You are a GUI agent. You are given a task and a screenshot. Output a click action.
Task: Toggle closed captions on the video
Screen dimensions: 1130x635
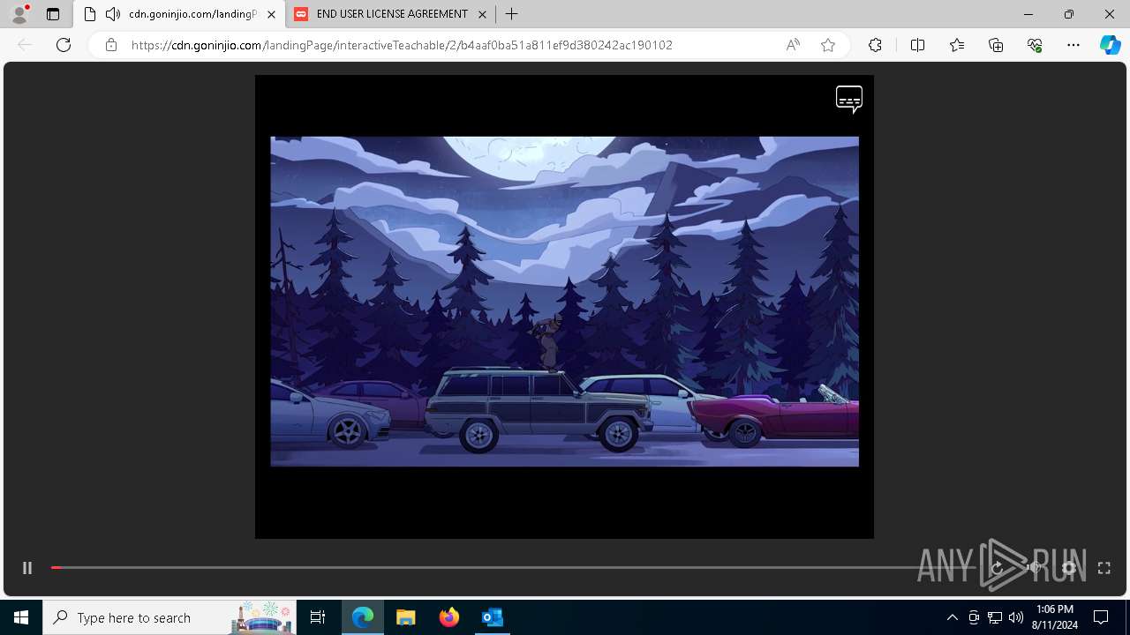(849, 100)
